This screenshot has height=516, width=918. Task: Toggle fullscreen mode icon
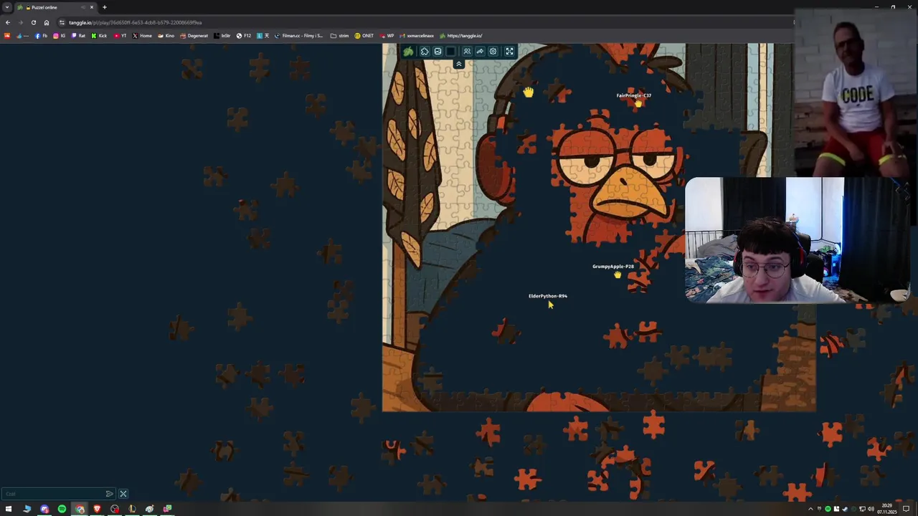[x=509, y=52]
